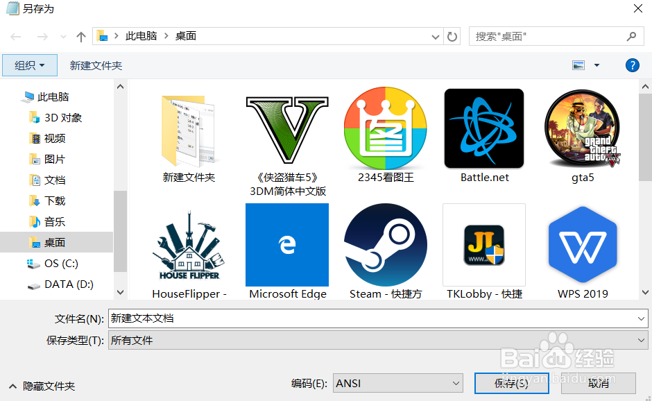
Task: Go back with the left arrow
Action: coord(16,37)
